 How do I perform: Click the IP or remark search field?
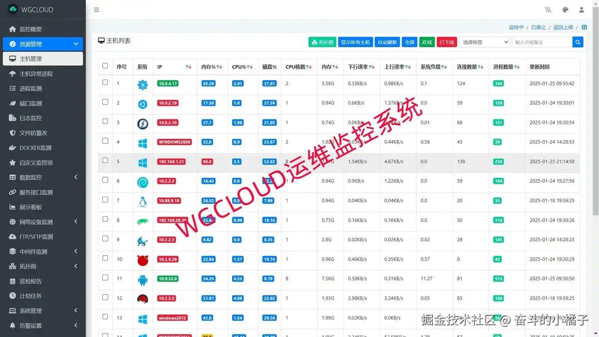click(542, 42)
